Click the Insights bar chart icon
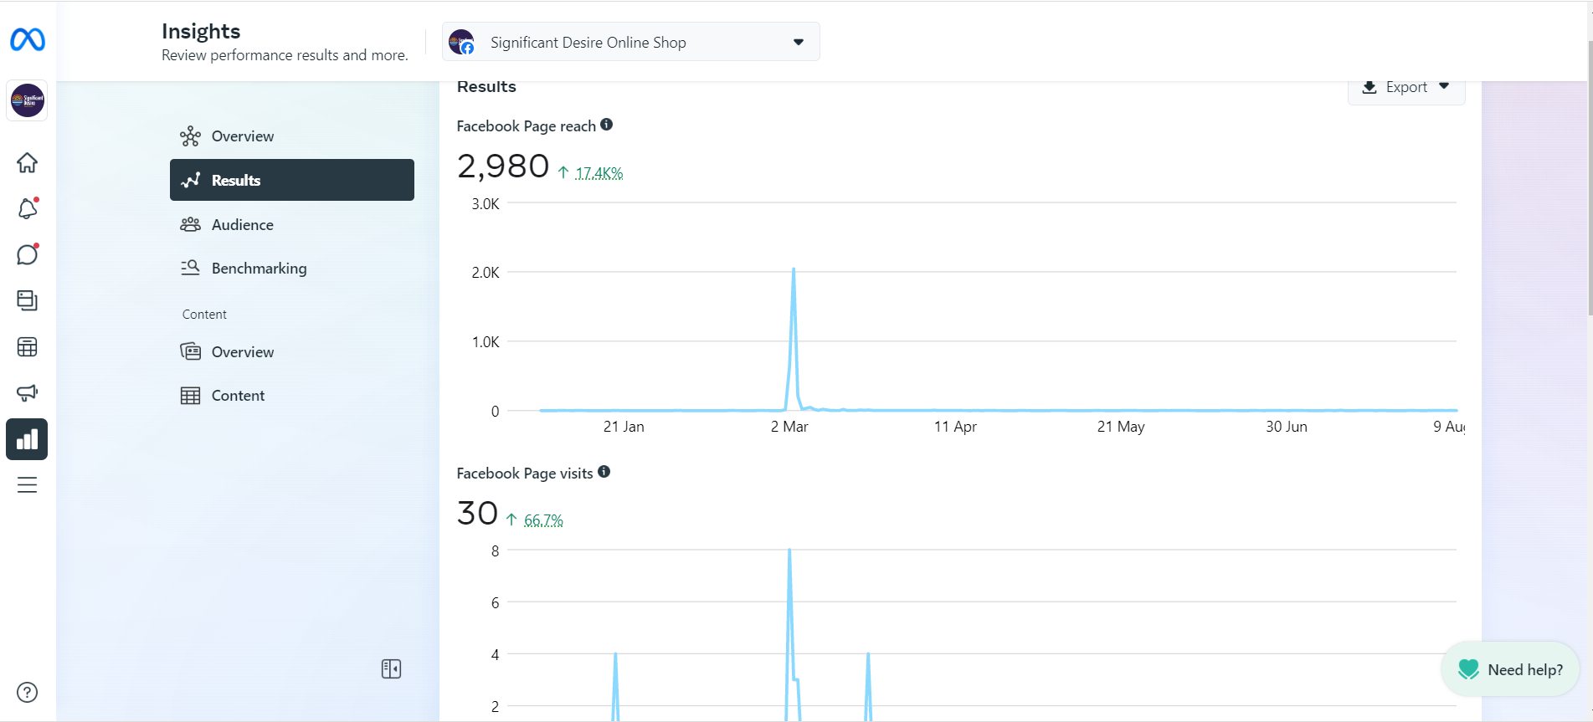This screenshot has width=1593, height=722. coord(28,439)
